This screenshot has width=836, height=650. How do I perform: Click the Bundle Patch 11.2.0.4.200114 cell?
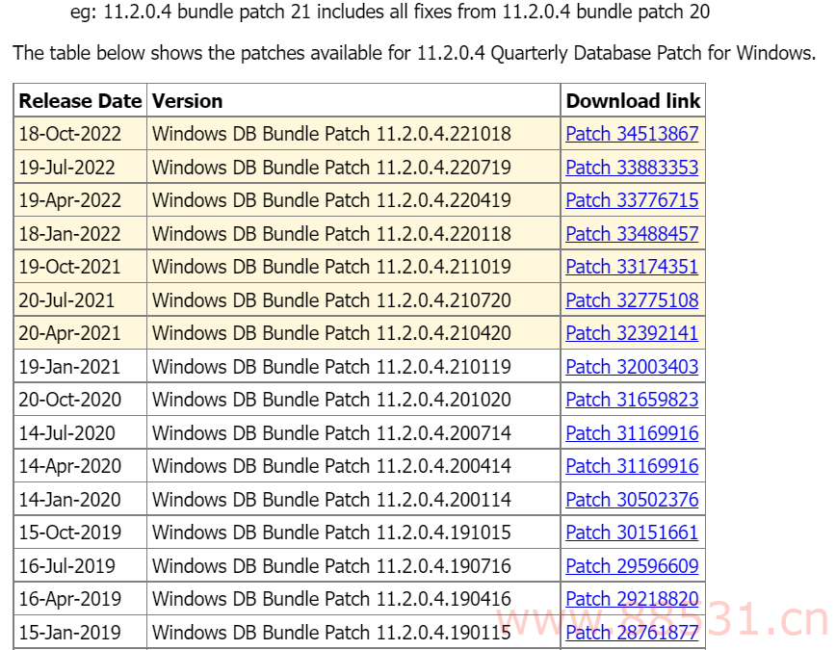[x=353, y=500]
